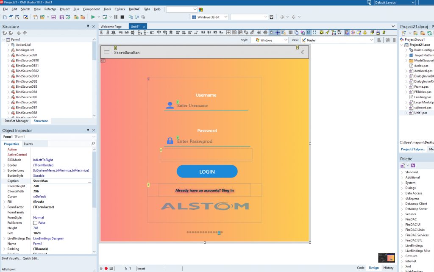Click the Structure move down arrow icon

25,33
